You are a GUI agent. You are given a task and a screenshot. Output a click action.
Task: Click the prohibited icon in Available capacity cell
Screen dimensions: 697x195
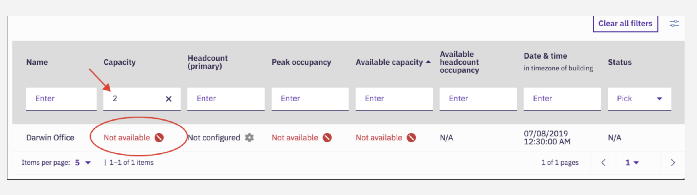pos(412,137)
